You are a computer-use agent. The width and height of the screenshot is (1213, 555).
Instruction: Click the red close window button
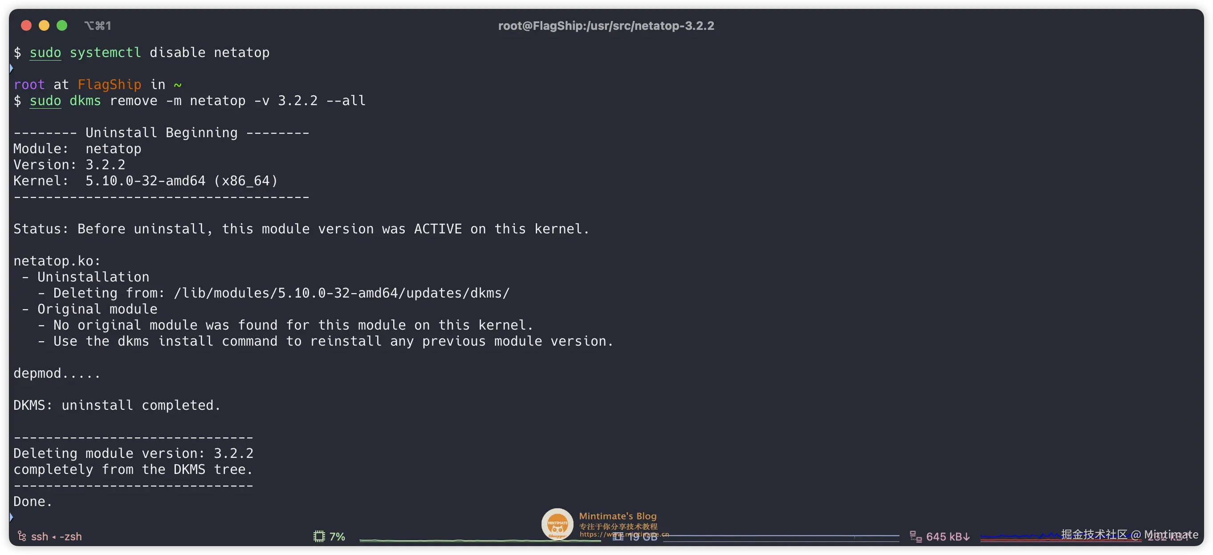pyautogui.click(x=26, y=25)
